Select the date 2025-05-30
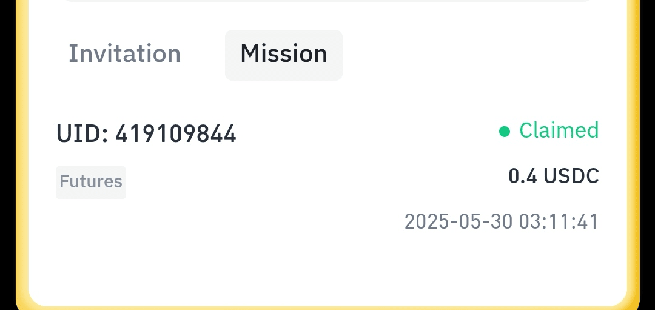 [458, 221]
